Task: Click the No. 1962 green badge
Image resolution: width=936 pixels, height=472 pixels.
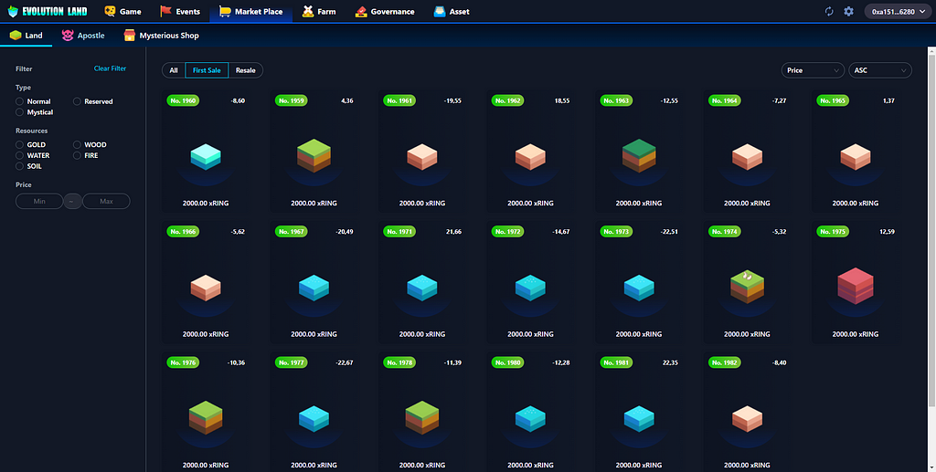Action: (x=507, y=100)
